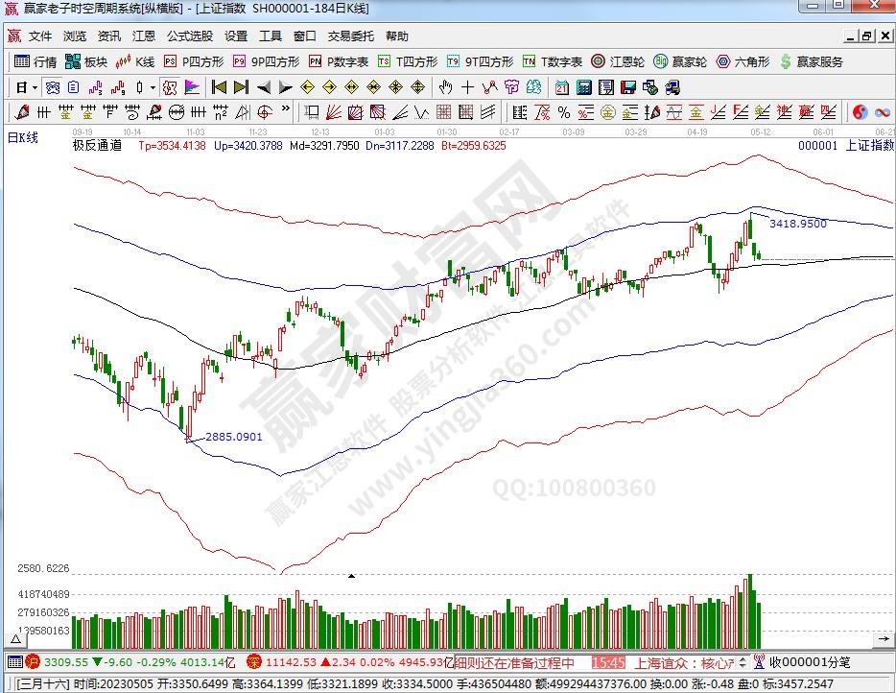Expand the 日 period dropdown
The width and height of the screenshot is (896, 693).
[27, 87]
